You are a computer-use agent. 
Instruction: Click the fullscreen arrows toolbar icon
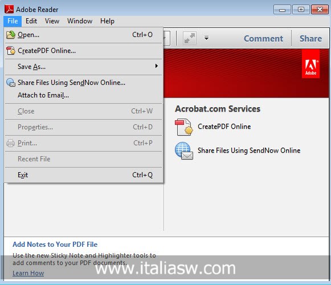point(189,38)
